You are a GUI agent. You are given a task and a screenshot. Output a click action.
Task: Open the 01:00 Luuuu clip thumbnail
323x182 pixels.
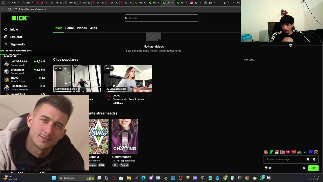(x=128, y=79)
